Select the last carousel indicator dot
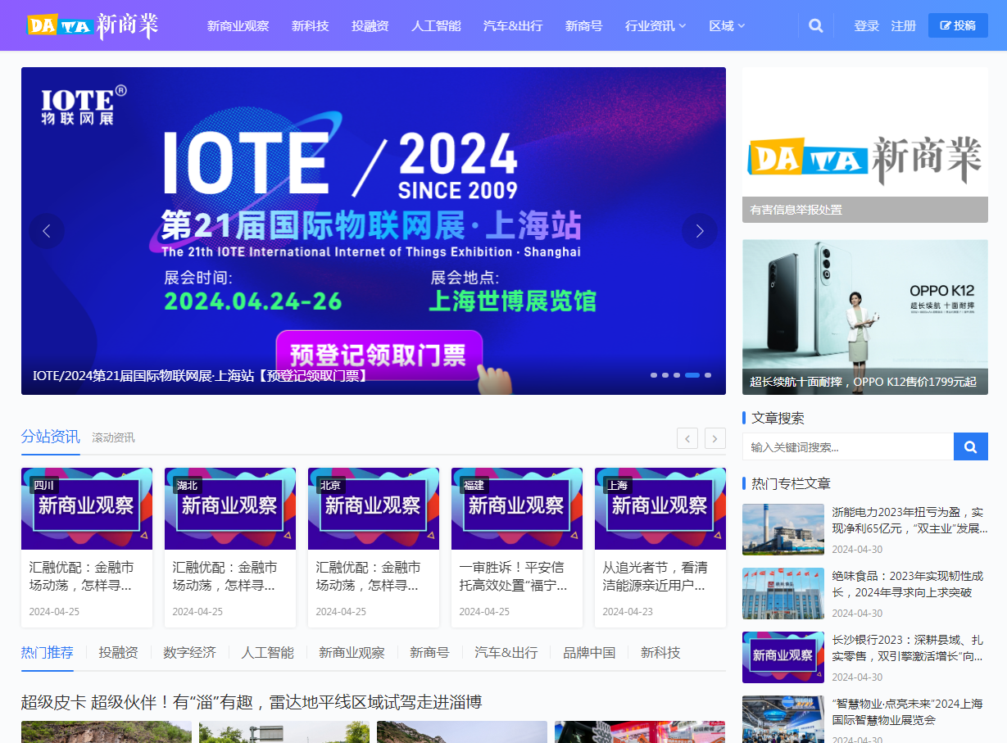Screen dimensions: 1007x743 point(708,375)
